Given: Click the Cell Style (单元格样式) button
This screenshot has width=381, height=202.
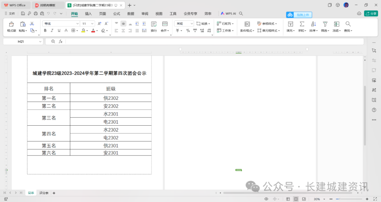Looking at the screenshot, I should (x=268, y=31).
